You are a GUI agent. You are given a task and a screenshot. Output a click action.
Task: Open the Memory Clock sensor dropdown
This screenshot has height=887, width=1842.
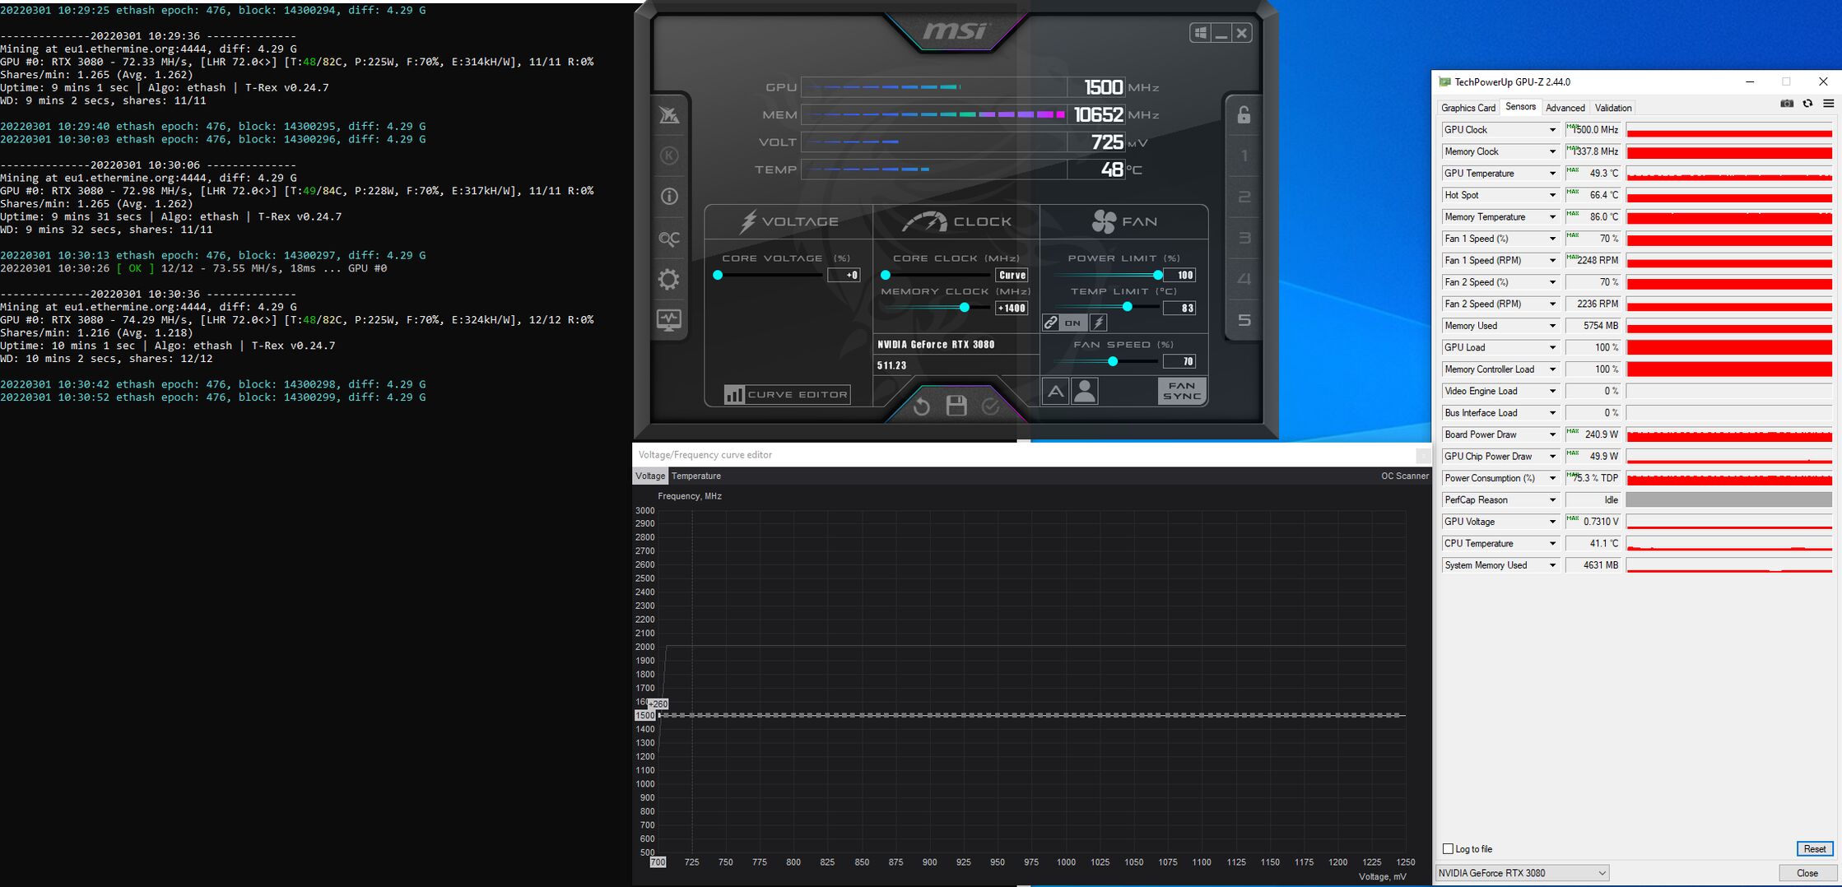pos(1552,152)
